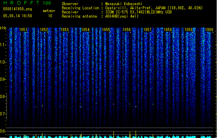
Task: Select the 1853 time marker
Action: pyautogui.click(x=65, y=30)
